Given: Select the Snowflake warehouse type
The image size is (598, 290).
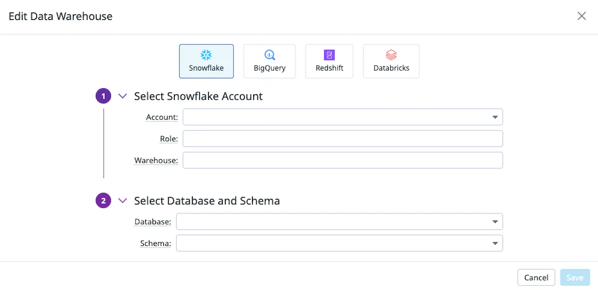Looking at the screenshot, I should [206, 61].
